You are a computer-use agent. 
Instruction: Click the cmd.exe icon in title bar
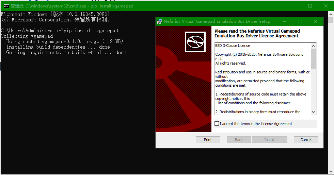coord(6,6)
